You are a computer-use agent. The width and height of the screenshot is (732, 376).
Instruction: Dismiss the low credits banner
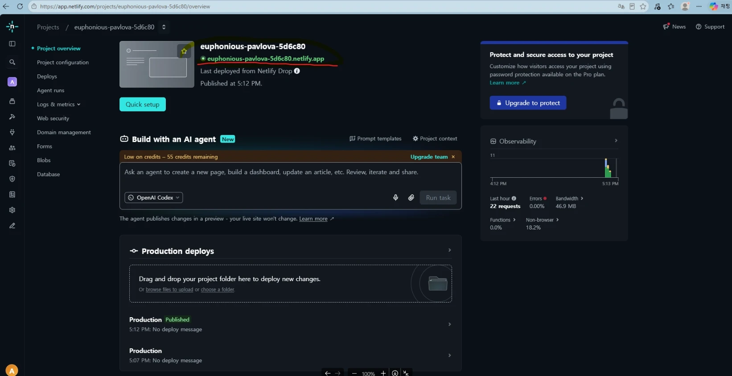(453, 157)
